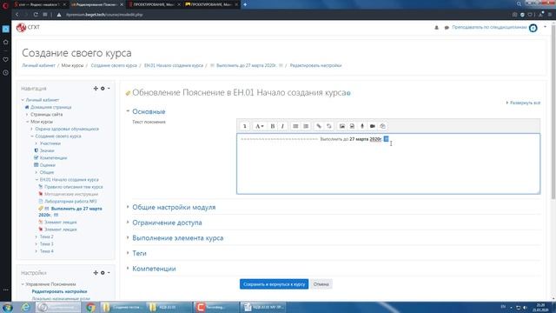Expand Страницы сайта in the navigation tree
This screenshot has height=313, width=556.
coord(46,115)
